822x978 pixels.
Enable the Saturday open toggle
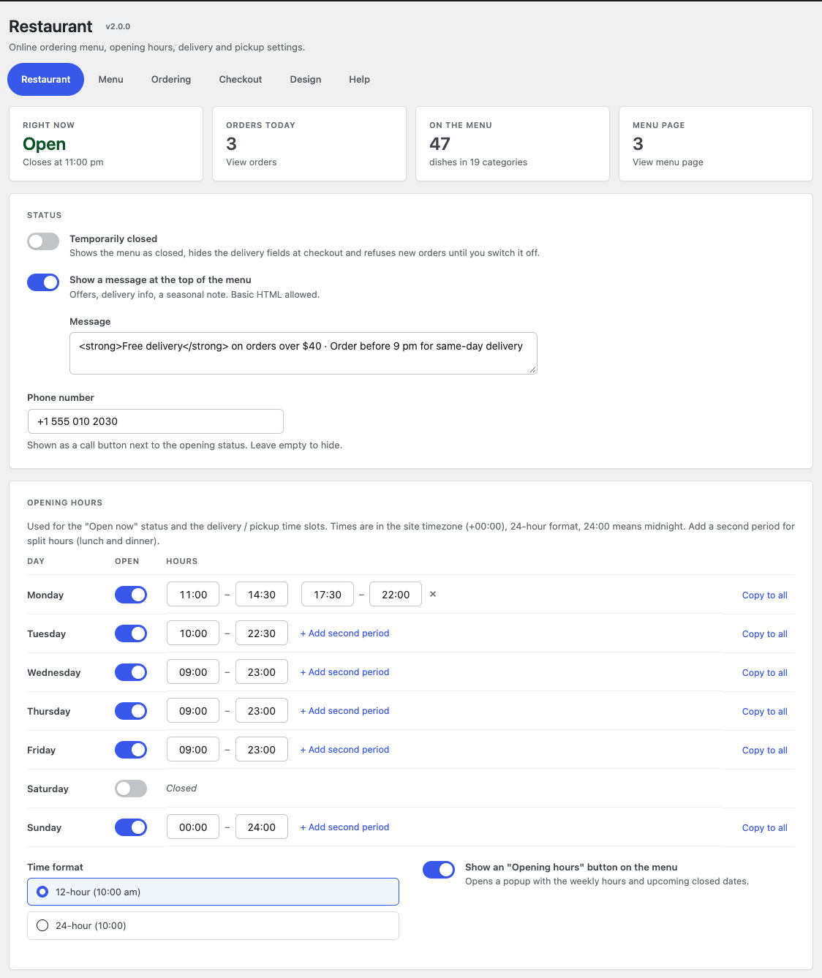(x=131, y=789)
